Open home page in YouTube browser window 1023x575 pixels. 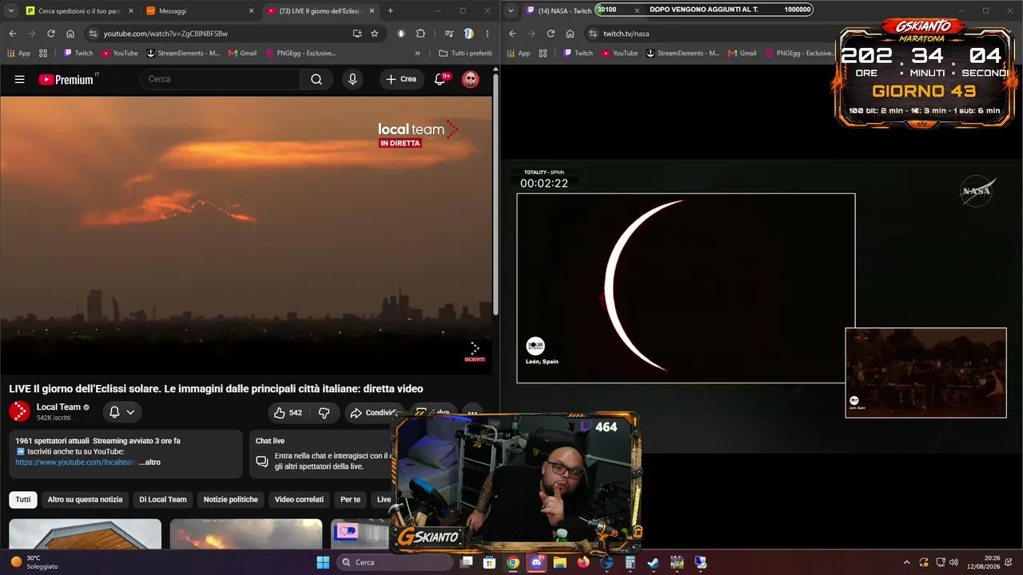(x=70, y=34)
